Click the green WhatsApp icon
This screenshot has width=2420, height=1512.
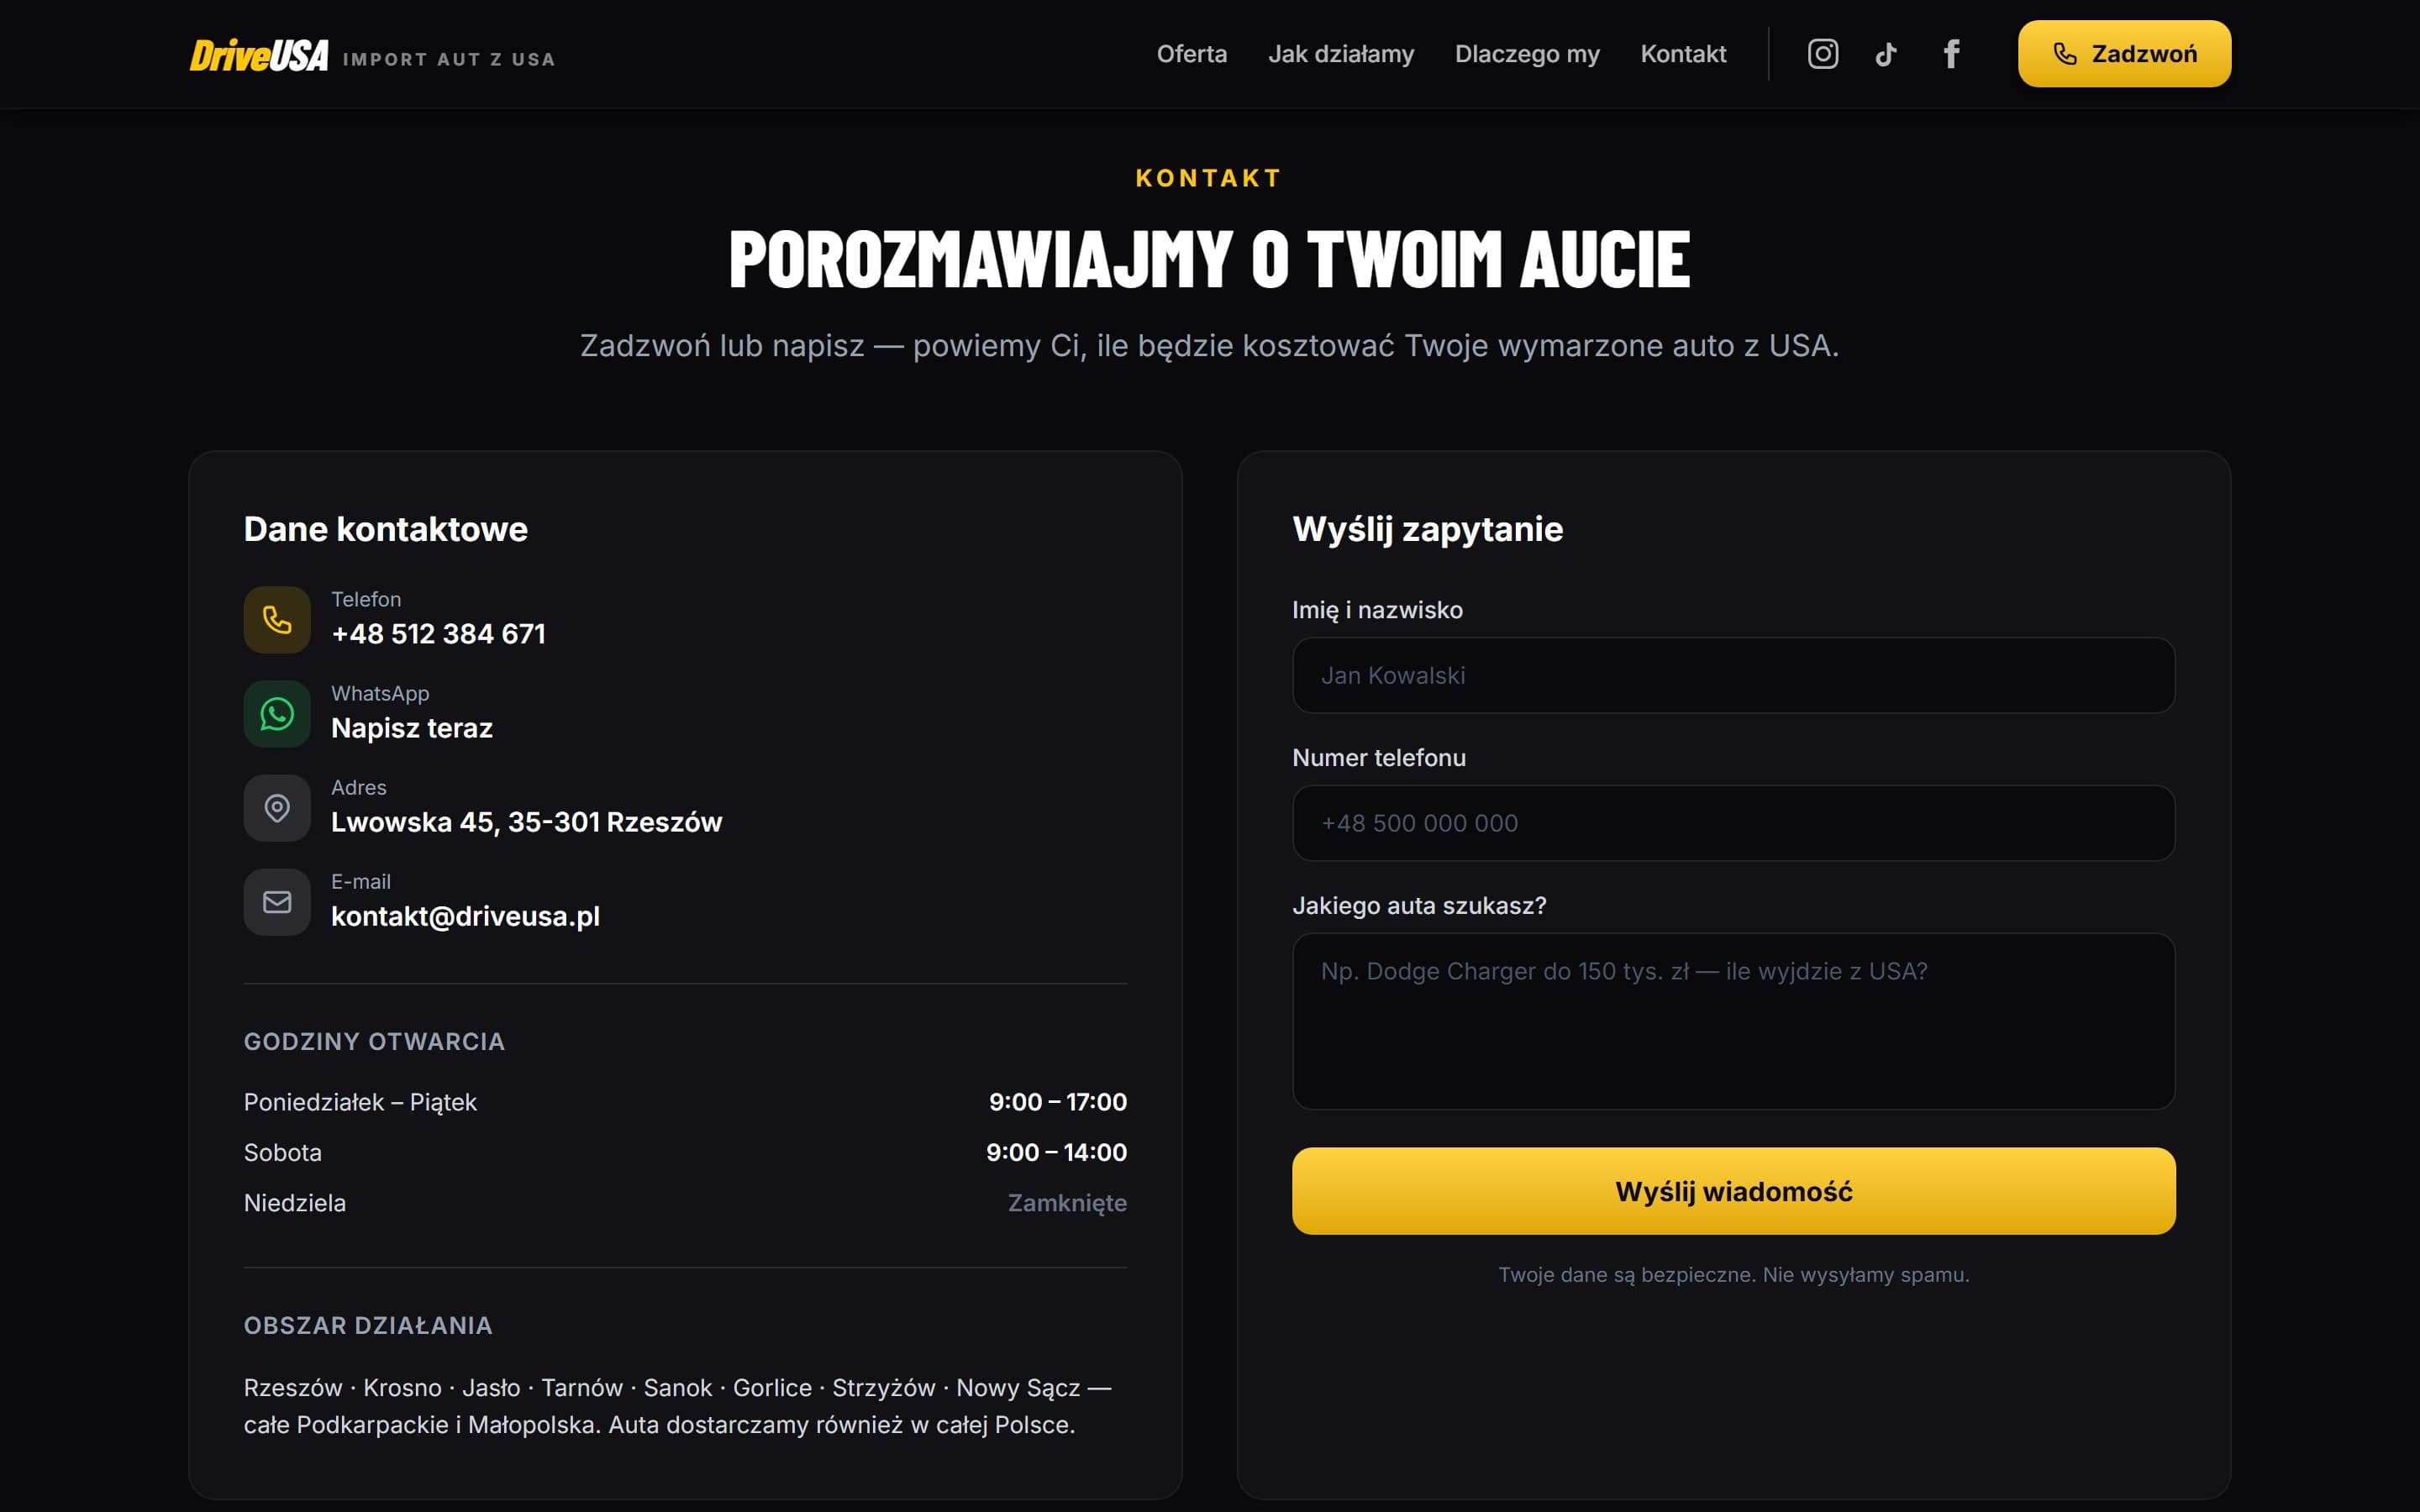277,714
